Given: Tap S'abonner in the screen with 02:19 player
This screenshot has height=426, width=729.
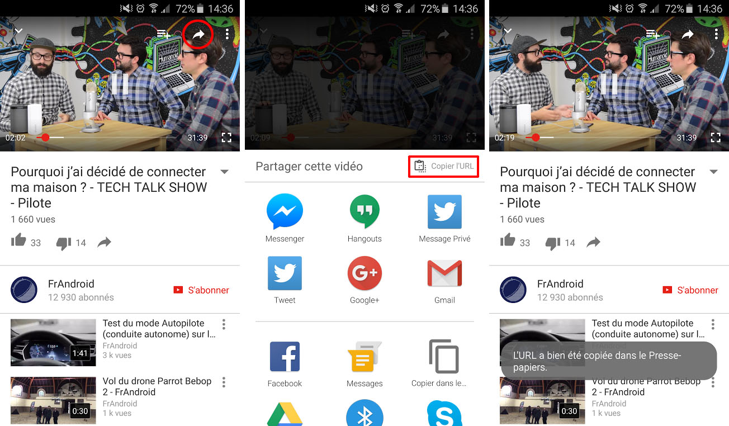Looking at the screenshot, I should [x=690, y=290].
